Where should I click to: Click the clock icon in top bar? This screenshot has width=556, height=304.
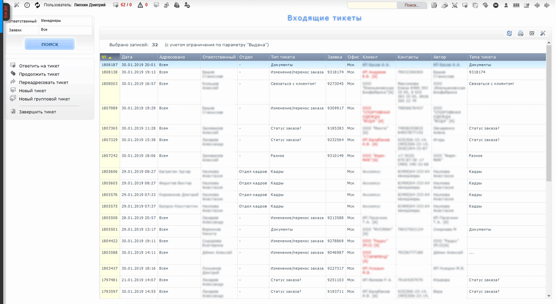(27, 5)
